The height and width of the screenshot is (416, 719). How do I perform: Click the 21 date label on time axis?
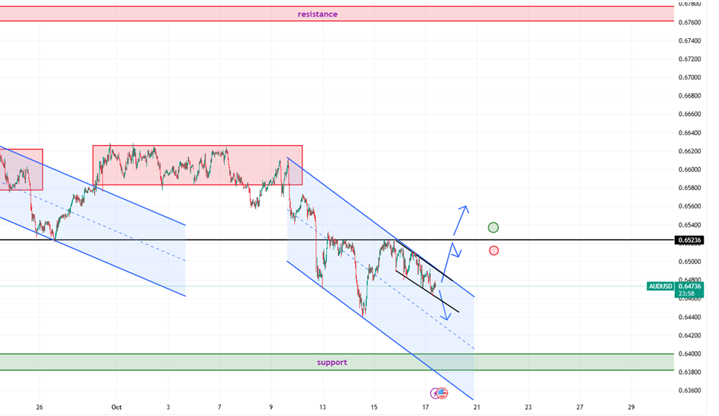pos(476,408)
